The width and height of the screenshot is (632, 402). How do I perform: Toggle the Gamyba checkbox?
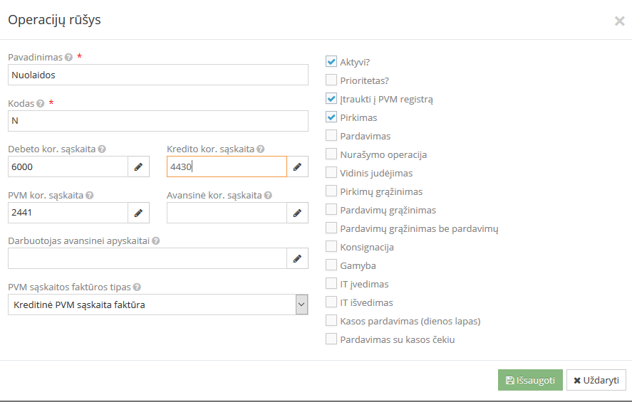pyautogui.click(x=331, y=265)
